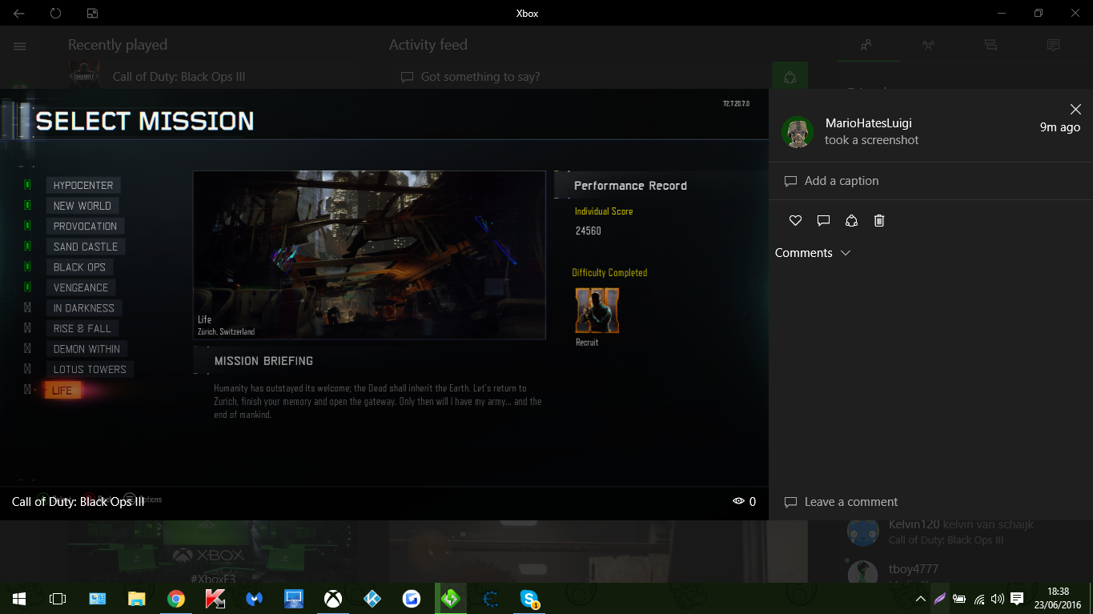The height and width of the screenshot is (614, 1093).
Task: Click PROVOCATION mission in the screenshot
Action: click(86, 227)
